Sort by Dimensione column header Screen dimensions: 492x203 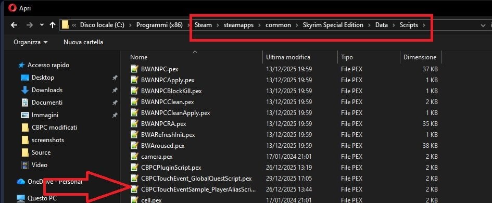tap(420, 57)
